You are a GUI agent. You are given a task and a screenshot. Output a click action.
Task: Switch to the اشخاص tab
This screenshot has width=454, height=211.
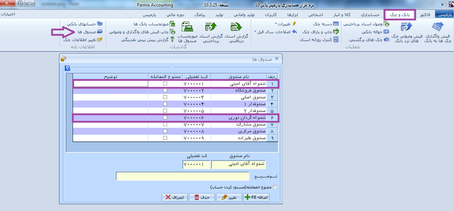click(x=315, y=15)
